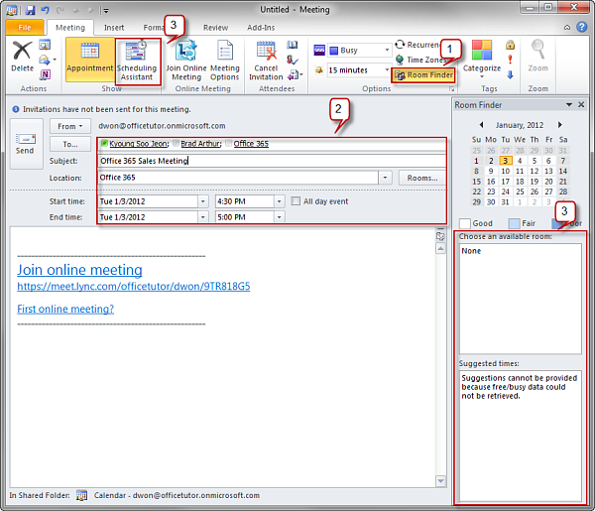Select the Meeting ribbon tab
The image size is (595, 511).
coord(70,28)
